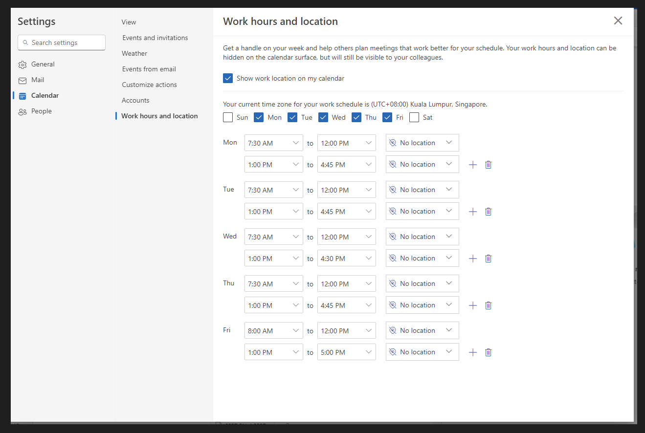Screen dimensions: 645x433
Task: Click trash icon in Wednesday row
Action: coord(488,259)
